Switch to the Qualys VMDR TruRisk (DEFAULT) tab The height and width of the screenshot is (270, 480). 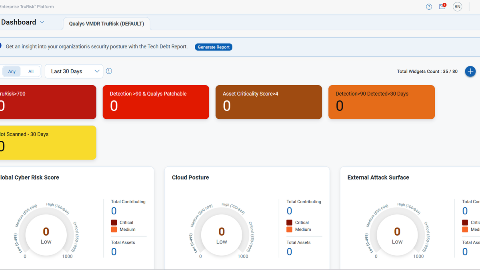click(106, 24)
